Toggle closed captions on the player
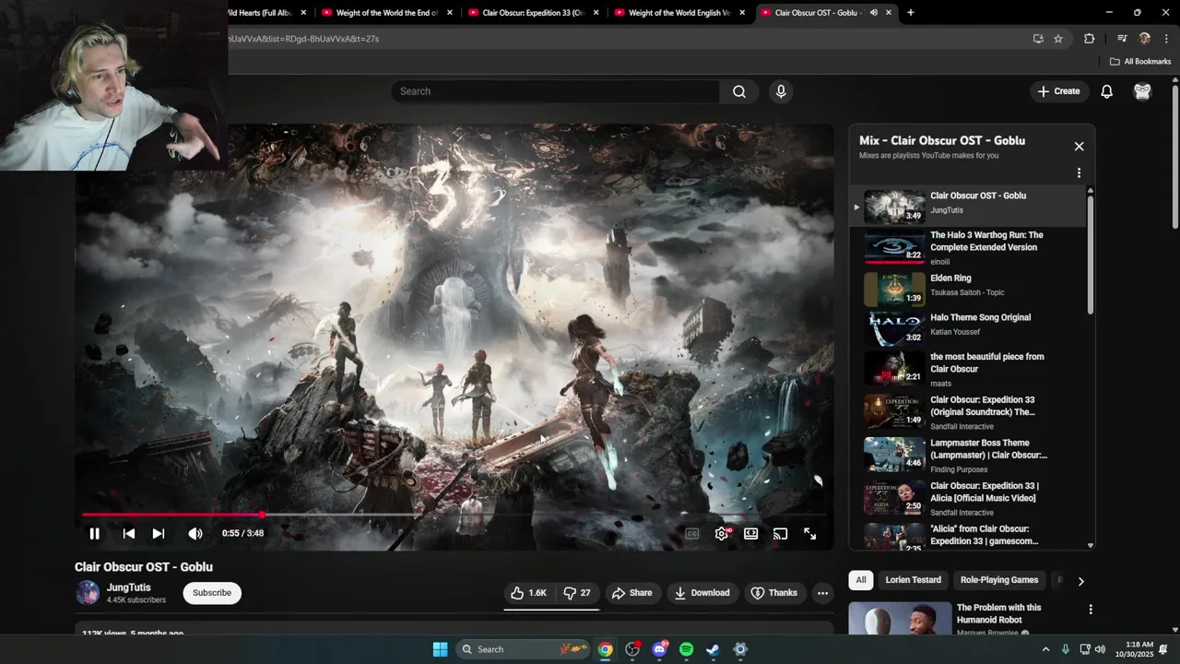This screenshot has width=1180, height=664. [x=692, y=533]
